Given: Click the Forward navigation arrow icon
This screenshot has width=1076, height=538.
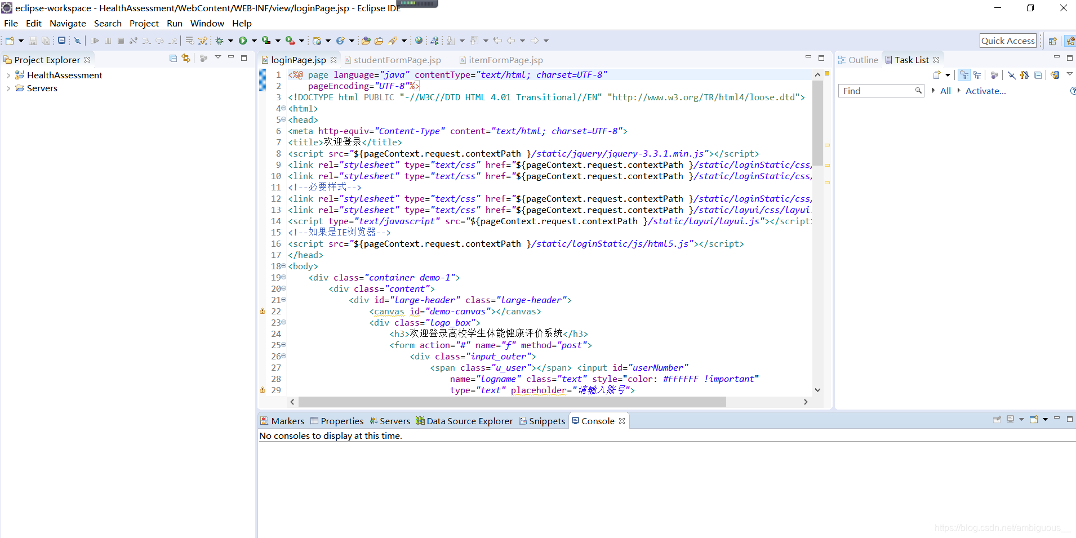Looking at the screenshot, I should tap(535, 41).
